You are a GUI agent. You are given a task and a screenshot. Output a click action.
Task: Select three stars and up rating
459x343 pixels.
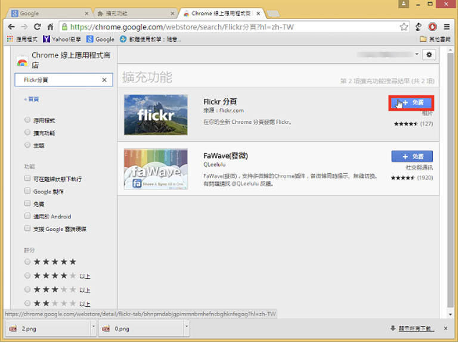(27, 289)
